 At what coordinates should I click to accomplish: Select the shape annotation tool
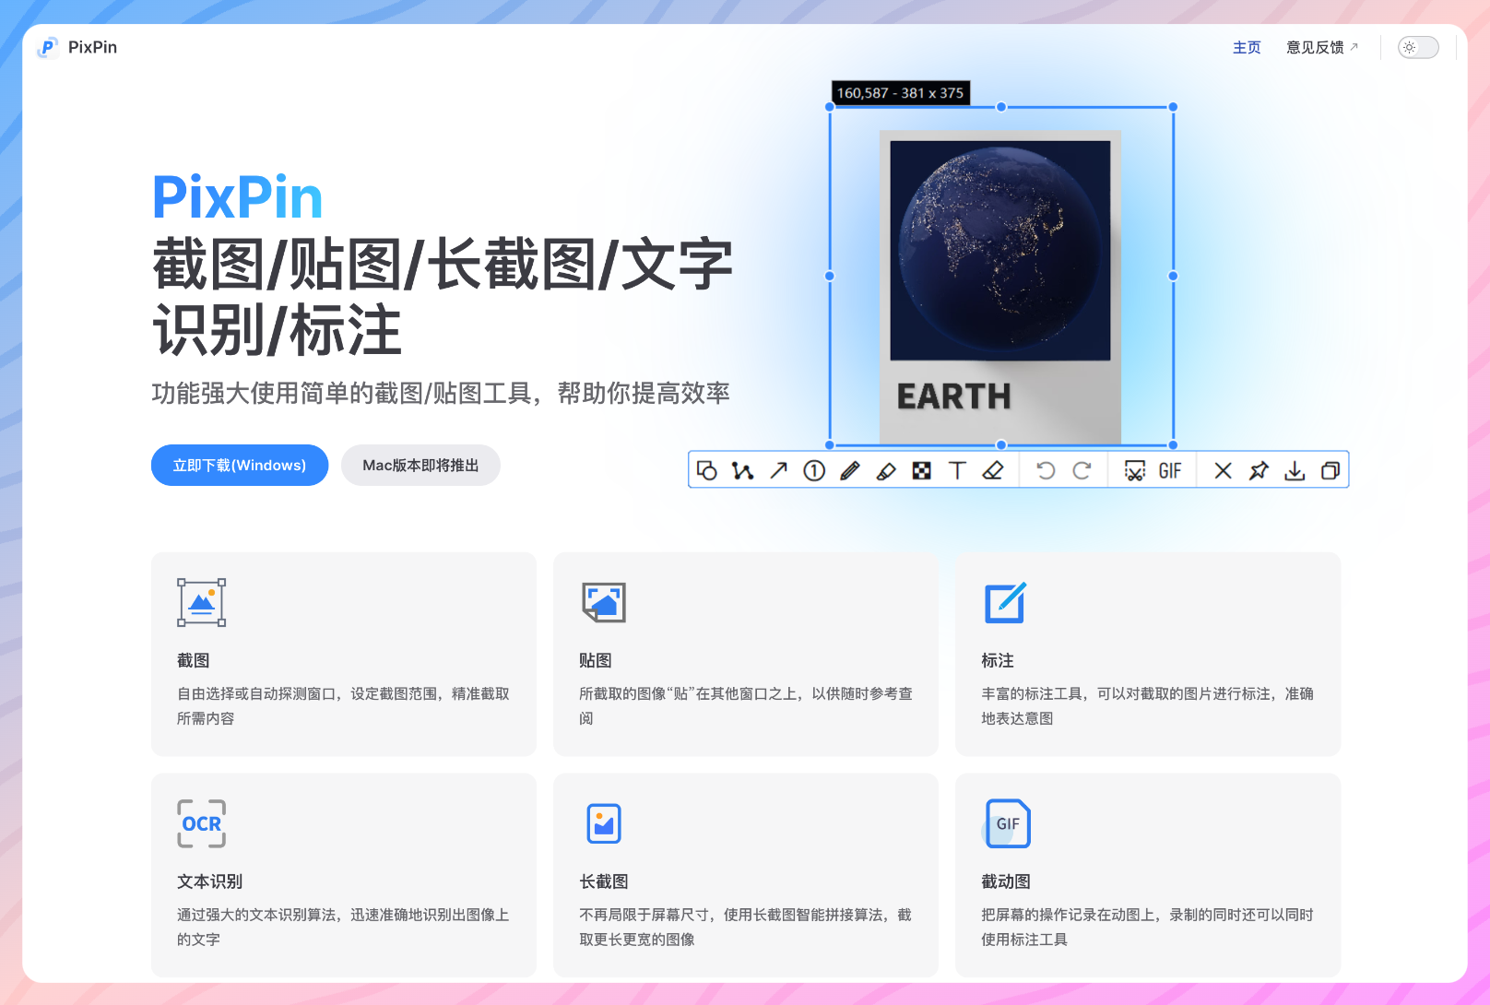pyautogui.click(x=706, y=470)
